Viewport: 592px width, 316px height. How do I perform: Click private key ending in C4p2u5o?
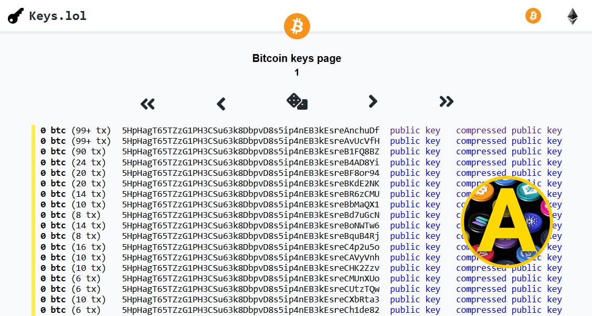click(x=250, y=247)
